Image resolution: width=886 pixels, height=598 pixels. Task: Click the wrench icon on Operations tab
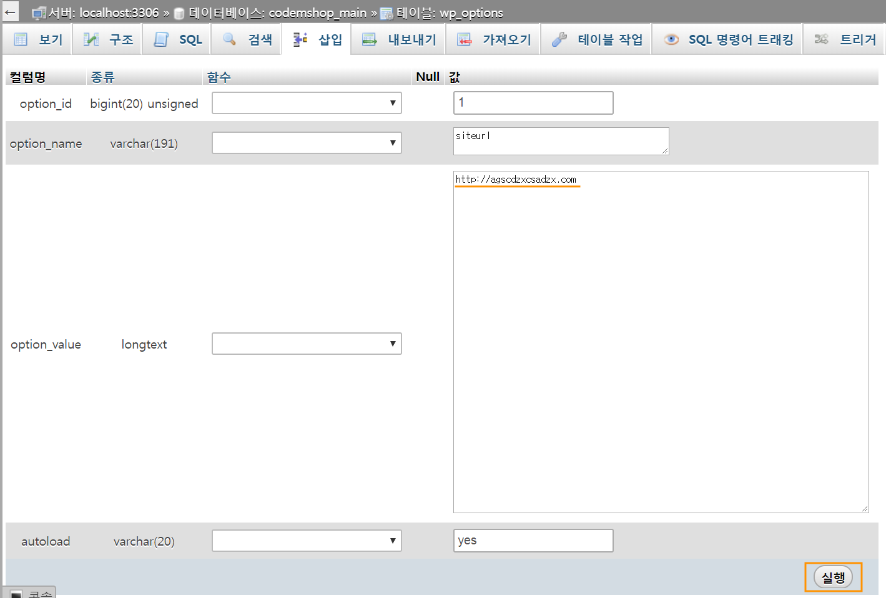[x=559, y=39]
